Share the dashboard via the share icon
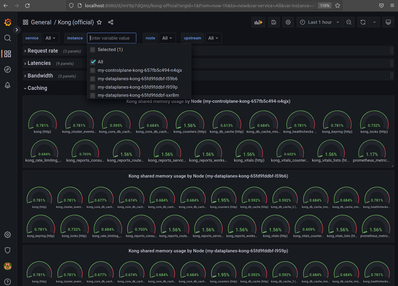This screenshot has width=398, height=286. pyautogui.click(x=111, y=22)
